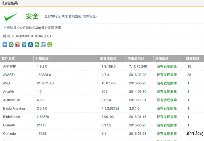
Task: Click the 扫描结果 column header
Action: (x=162, y=59)
